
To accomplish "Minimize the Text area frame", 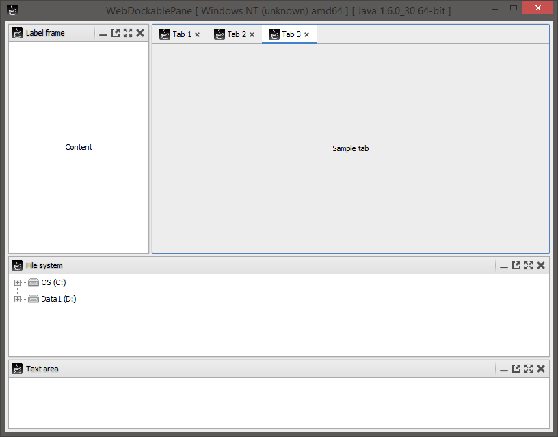I will point(504,369).
